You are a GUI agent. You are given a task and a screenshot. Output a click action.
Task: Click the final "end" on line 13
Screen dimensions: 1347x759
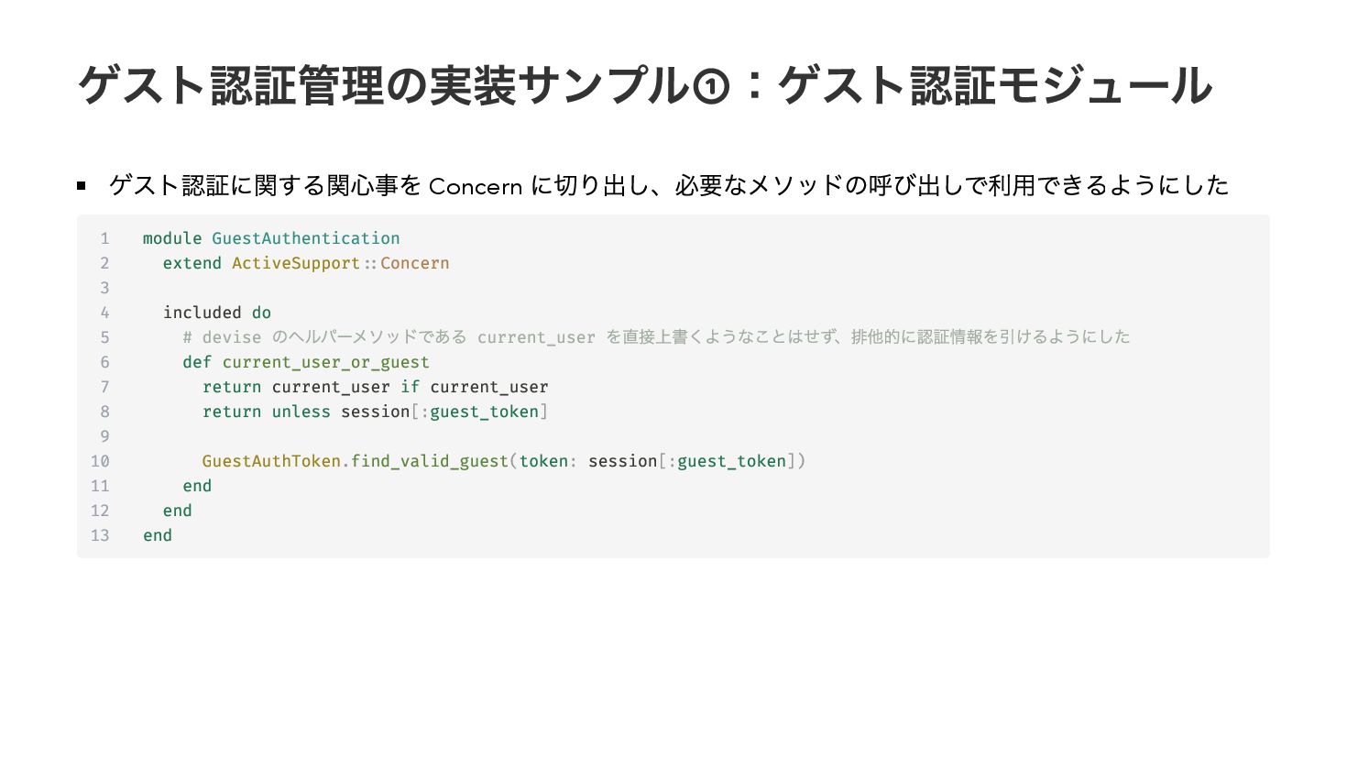tap(158, 535)
